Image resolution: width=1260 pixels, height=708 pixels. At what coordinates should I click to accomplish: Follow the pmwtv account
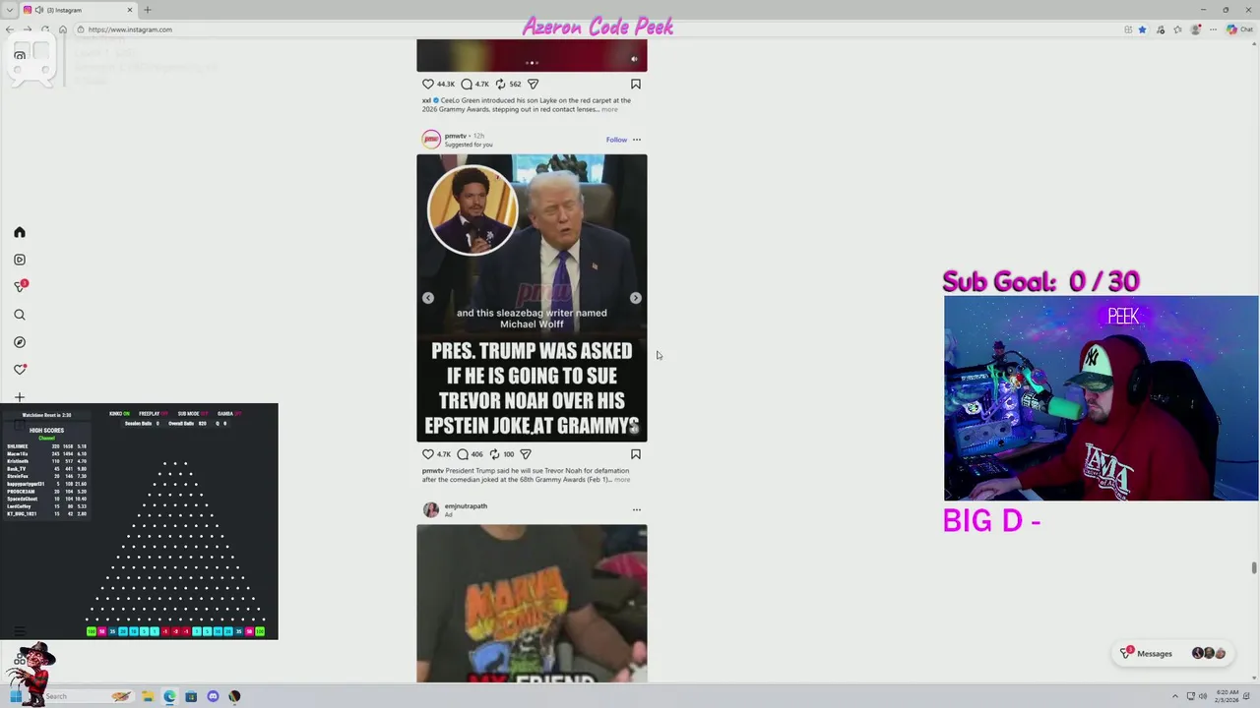(x=616, y=140)
